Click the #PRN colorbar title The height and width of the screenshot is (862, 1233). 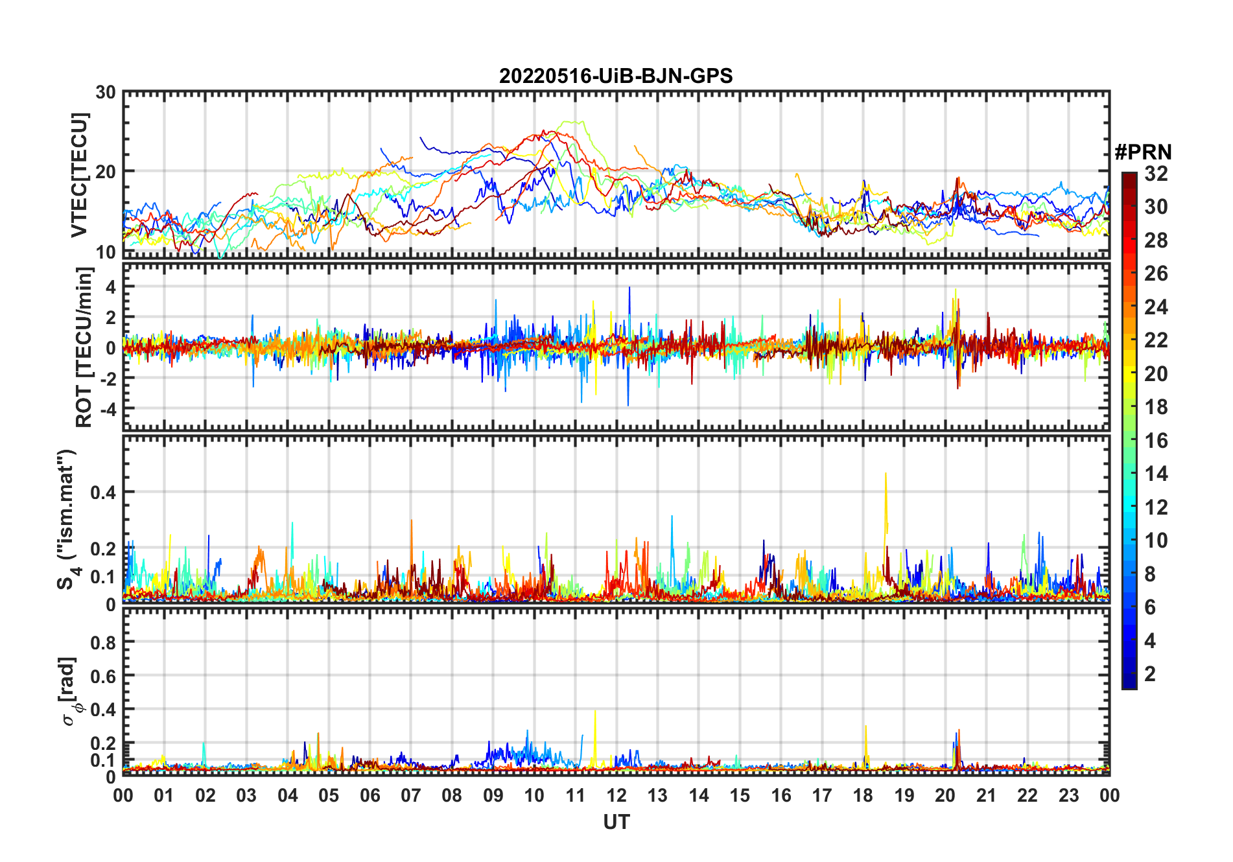click(x=1143, y=152)
